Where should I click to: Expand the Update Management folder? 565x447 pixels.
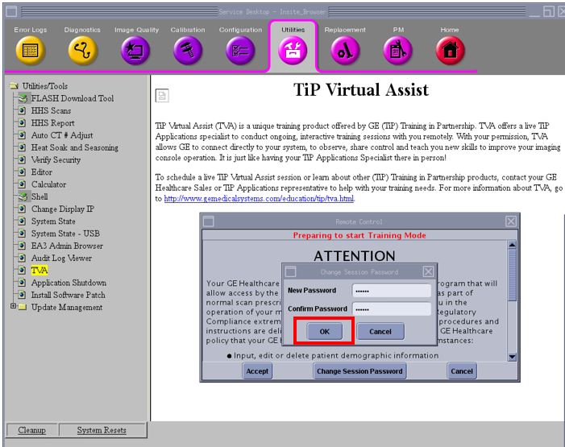13,307
